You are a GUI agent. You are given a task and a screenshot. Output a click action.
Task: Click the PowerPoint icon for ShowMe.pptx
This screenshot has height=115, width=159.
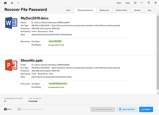(x=11, y=65)
